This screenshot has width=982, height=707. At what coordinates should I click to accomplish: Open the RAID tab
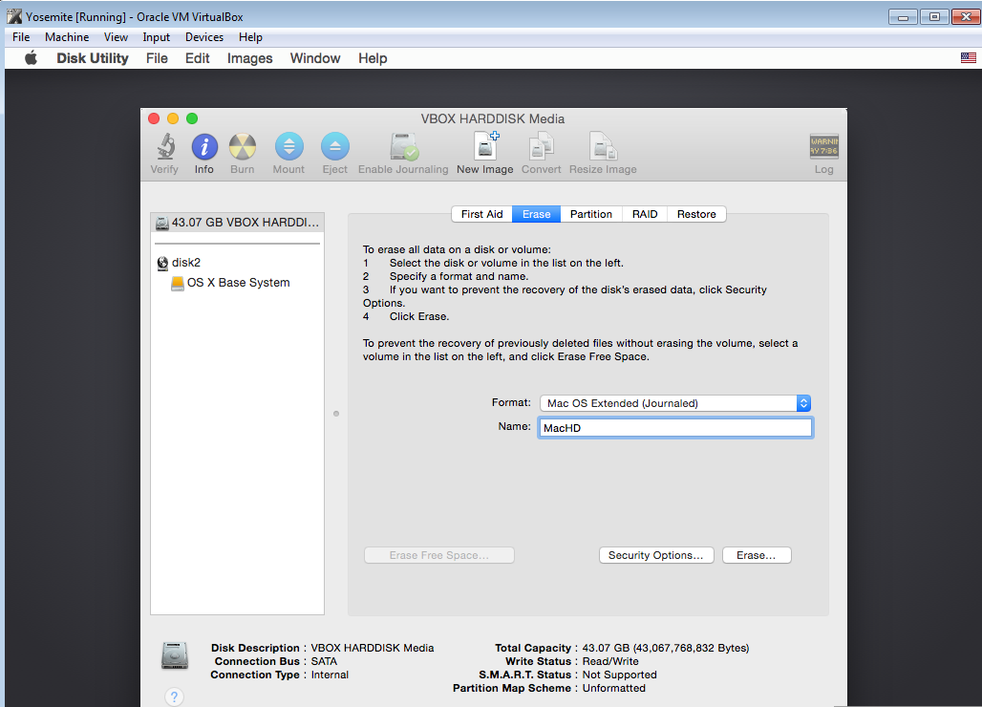click(645, 214)
